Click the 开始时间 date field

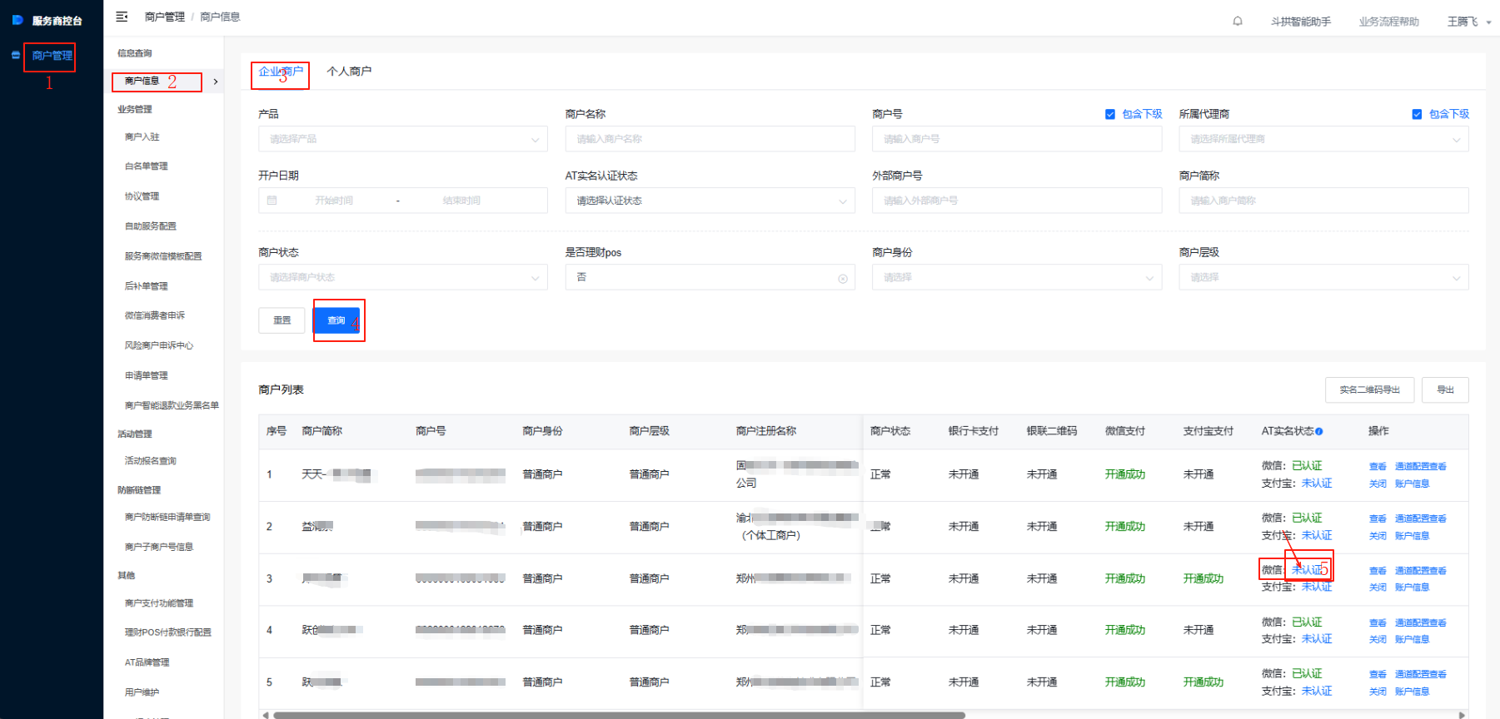(334, 201)
